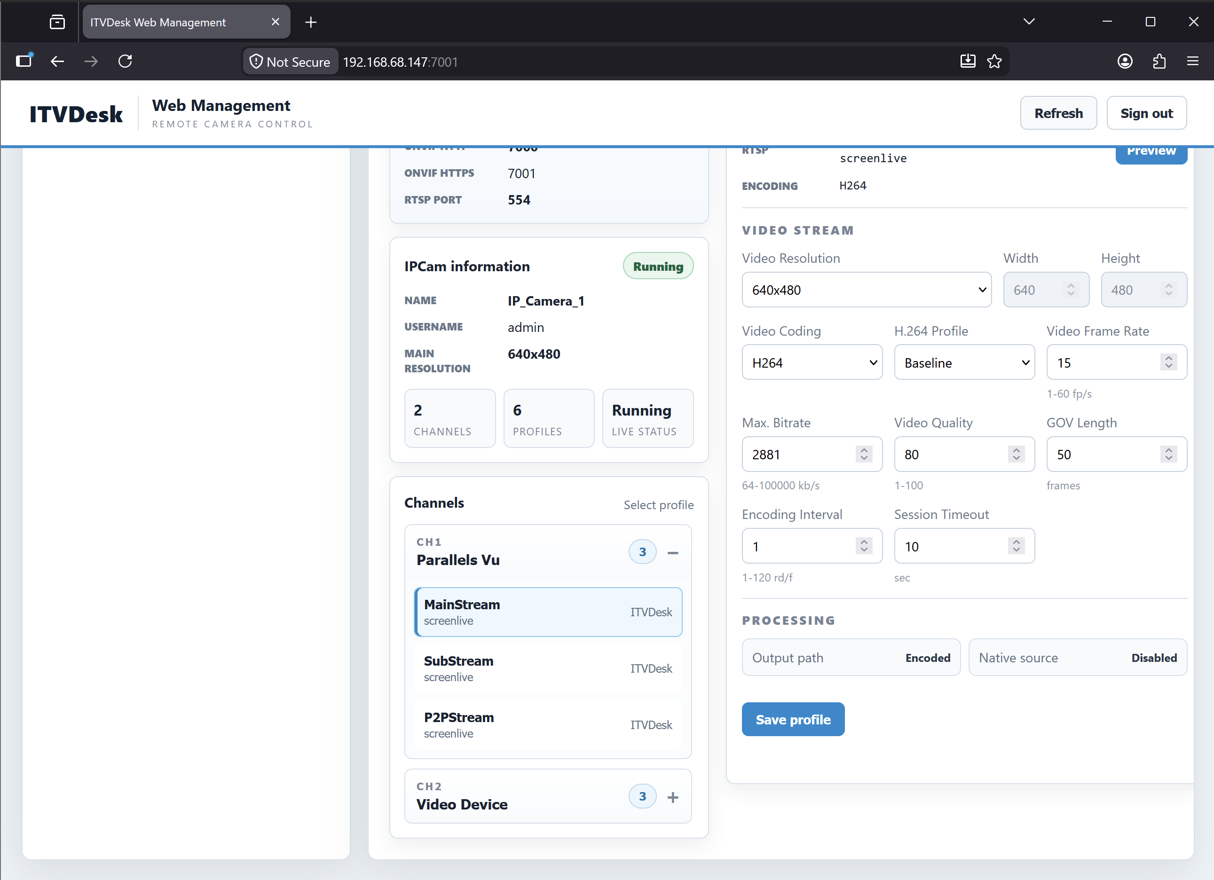Click the Height 480 field
Screen dimensions: 1214x880
tap(1144, 290)
